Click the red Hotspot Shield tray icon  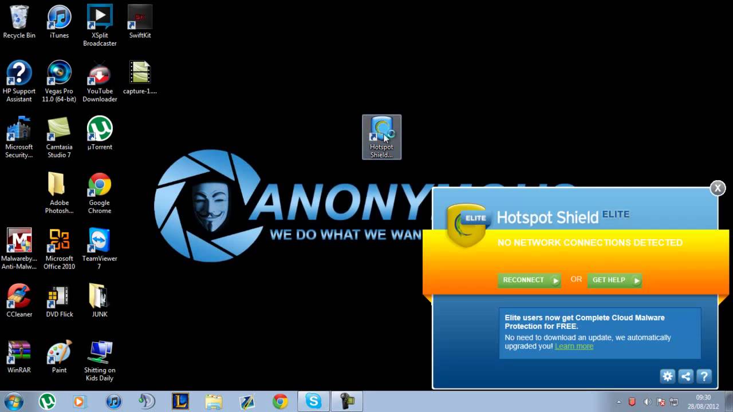[x=632, y=402]
